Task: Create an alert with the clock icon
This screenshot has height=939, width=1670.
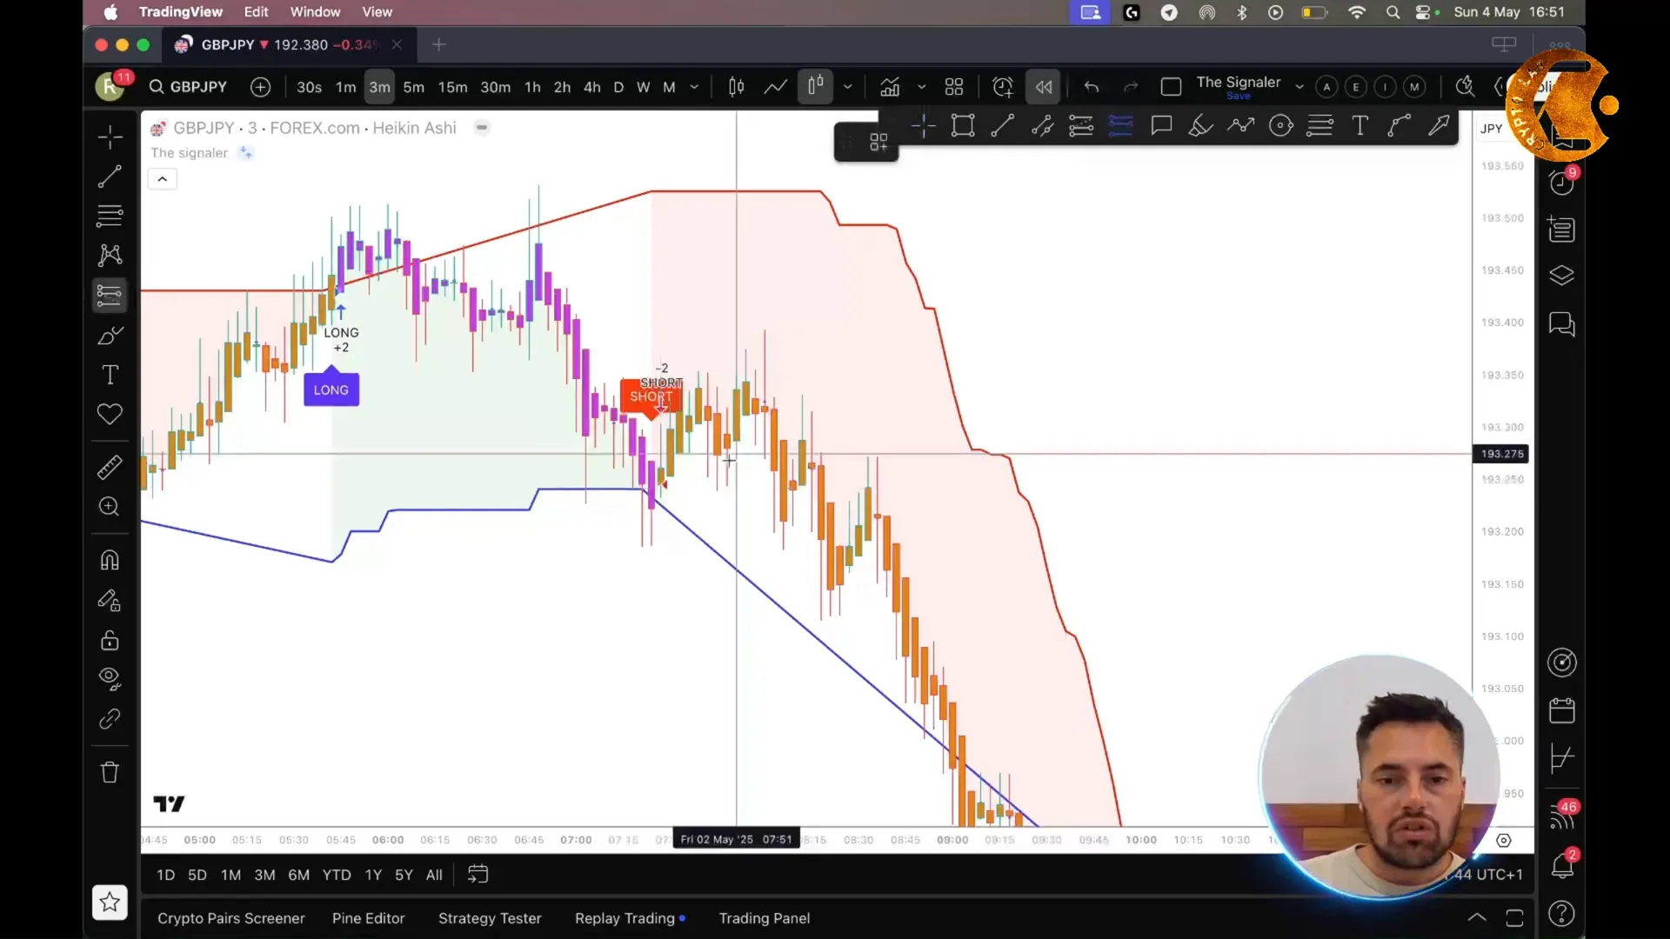Action: [x=1003, y=87]
